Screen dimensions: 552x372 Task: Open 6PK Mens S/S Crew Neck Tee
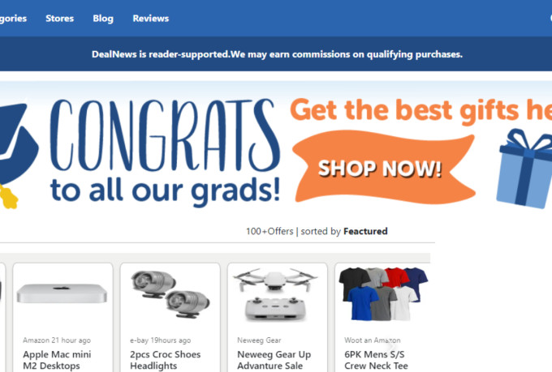point(376,360)
